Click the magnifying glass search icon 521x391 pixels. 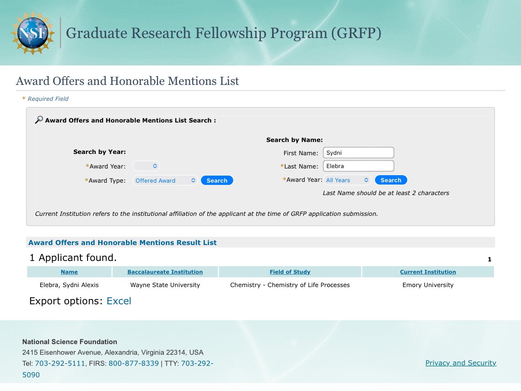[39, 120]
